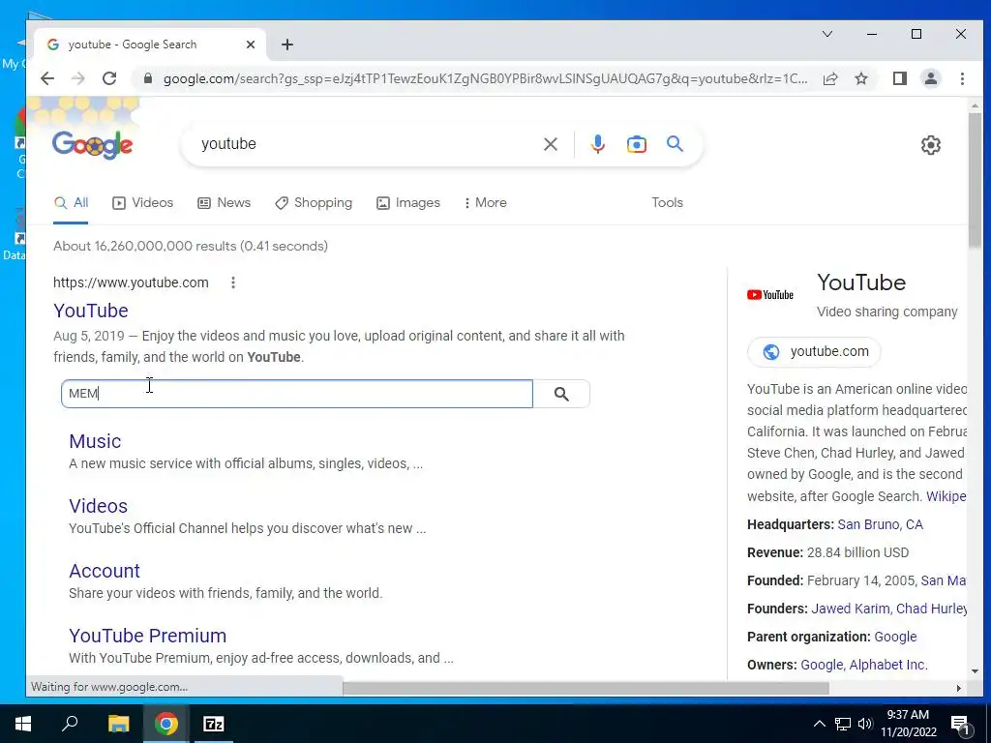Image resolution: width=991 pixels, height=743 pixels.
Task: Submit the YouTube site search magnifier button
Action: pos(561,395)
